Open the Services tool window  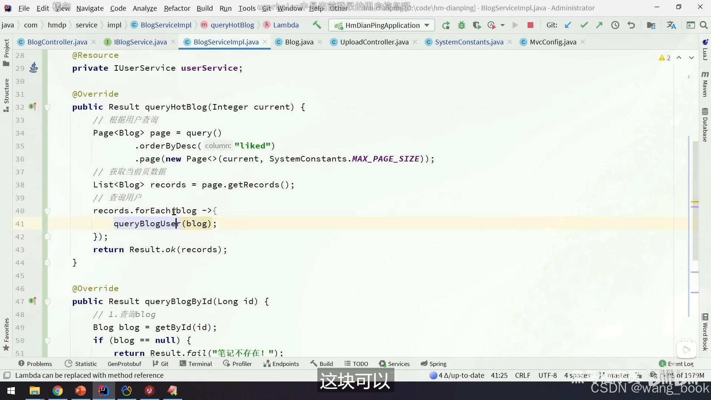click(x=394, y=364)
